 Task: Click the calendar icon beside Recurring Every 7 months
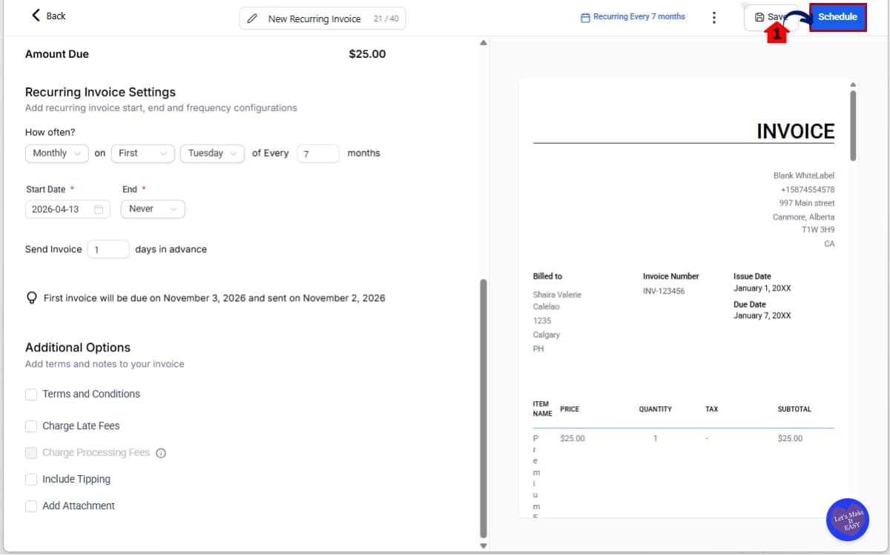click(587, 16)
